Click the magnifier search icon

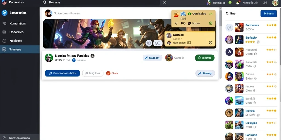tap(45, 2)
